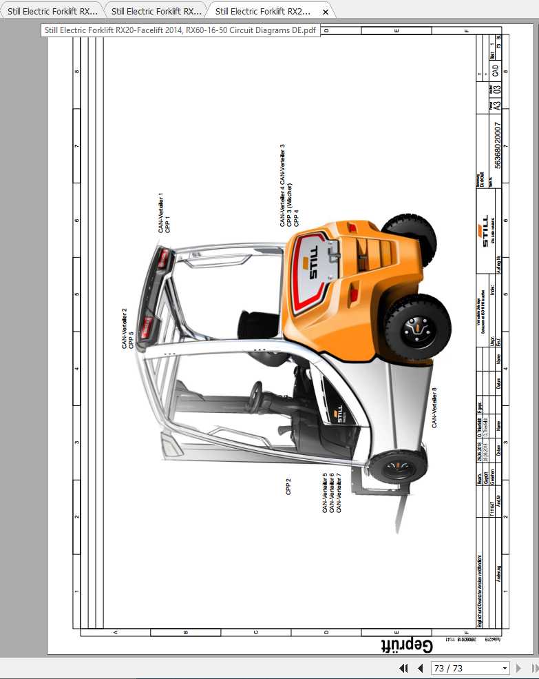Viewport: 539px width, 679px height.
Task: Close the active Still Electric Forklift RX2... tab
Action: [x=326, y=12]
